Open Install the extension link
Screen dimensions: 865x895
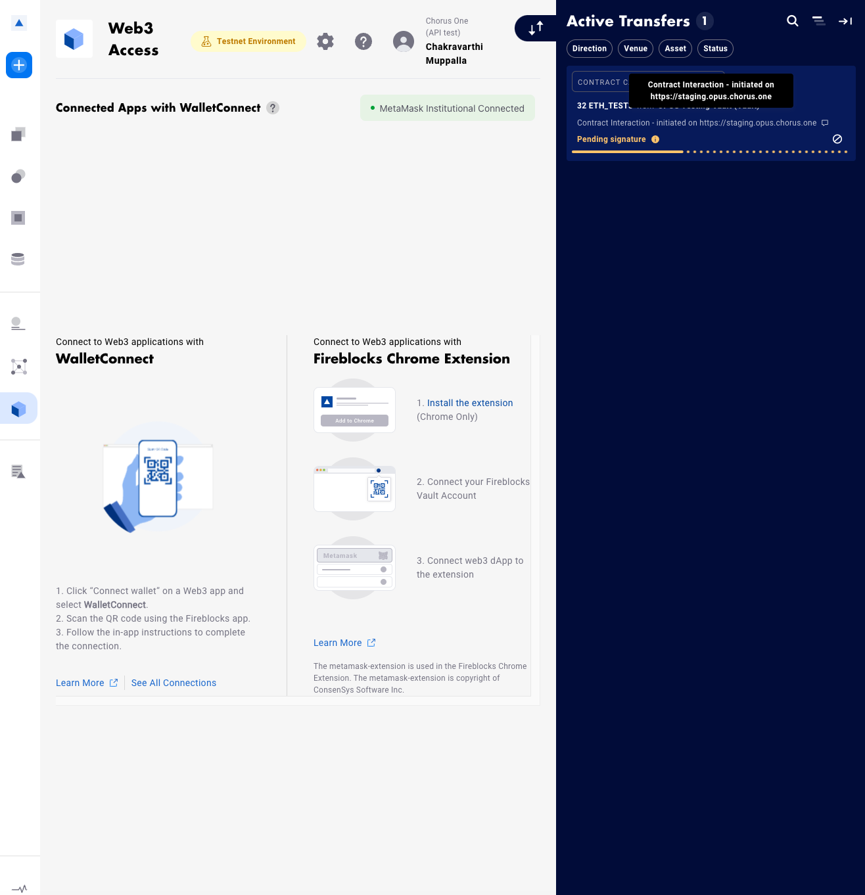pyautogui.click(x=470, y=403)
